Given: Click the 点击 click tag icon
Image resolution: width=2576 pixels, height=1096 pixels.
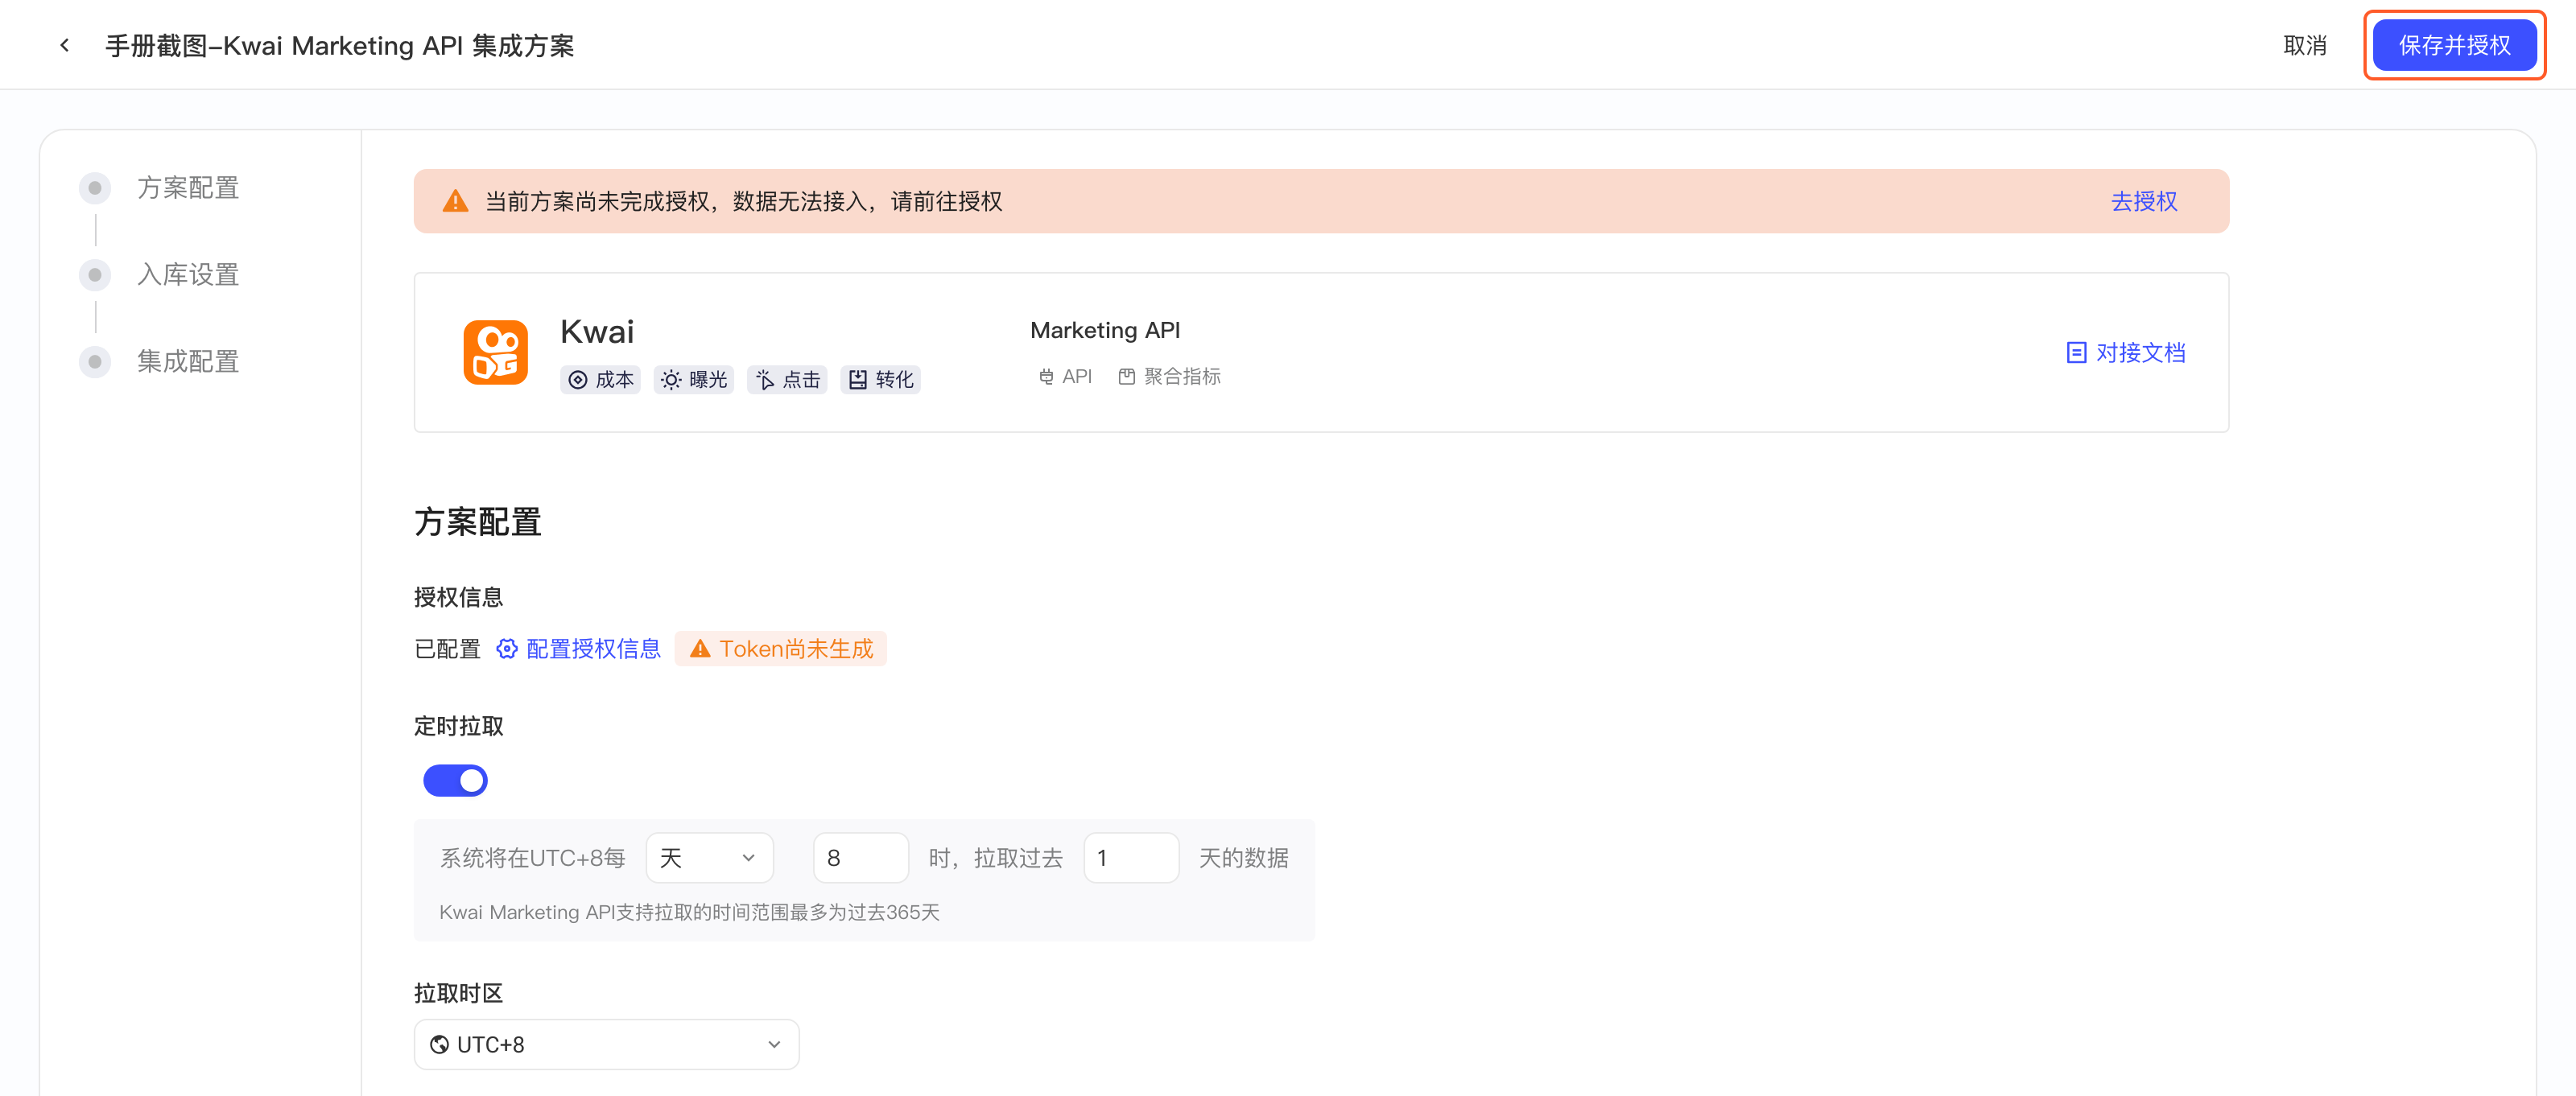Looking at the screenshot, I should click(x=765, y=380).
